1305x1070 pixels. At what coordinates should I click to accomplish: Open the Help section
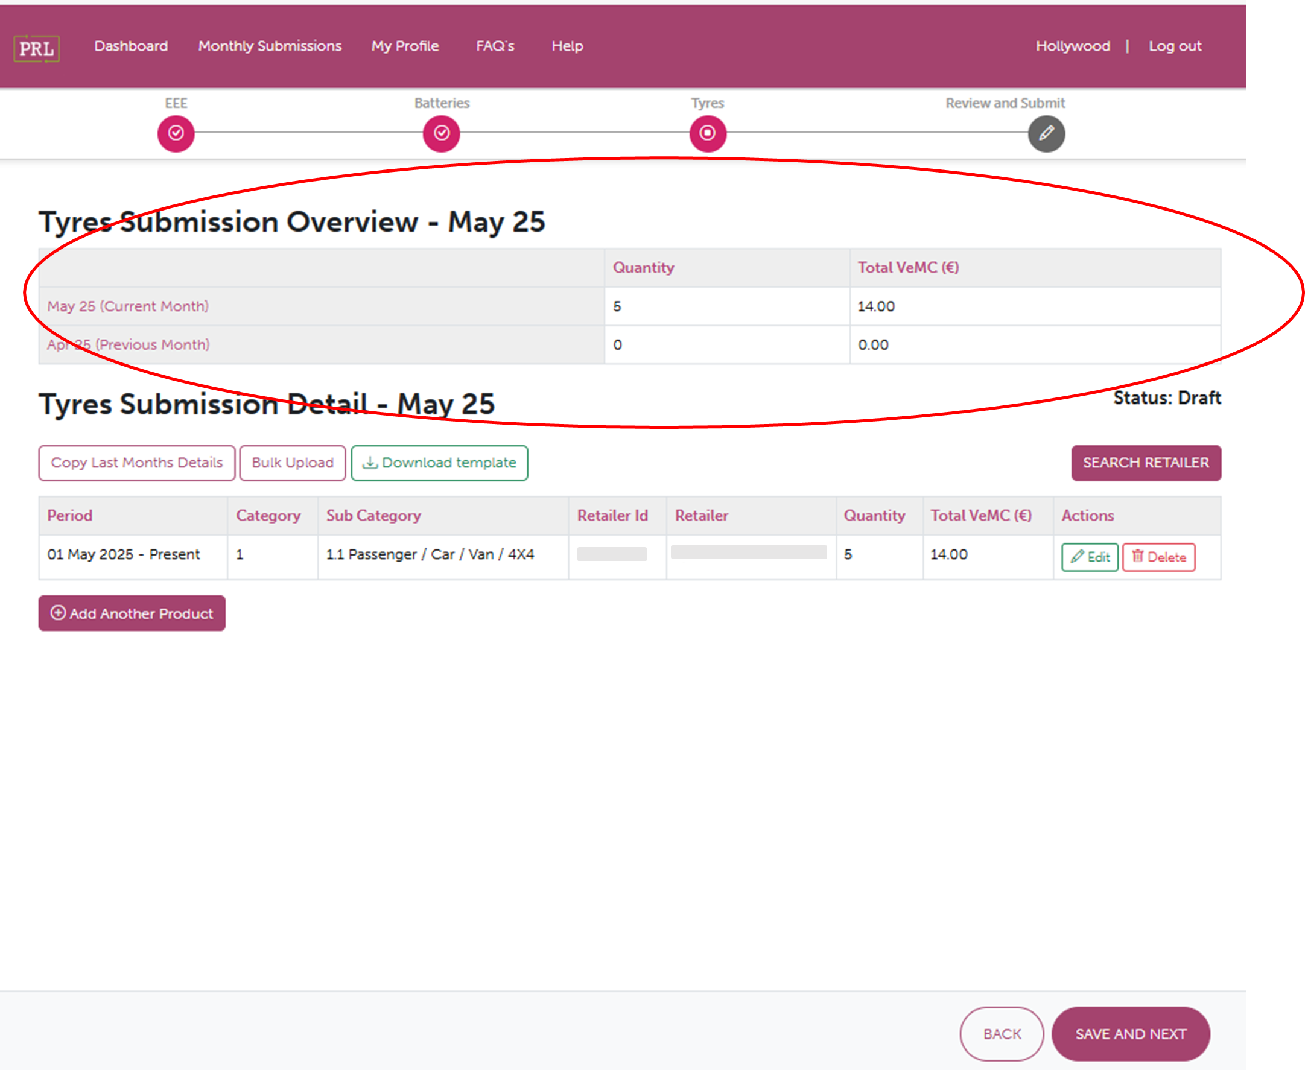click(x=567, y=46)
